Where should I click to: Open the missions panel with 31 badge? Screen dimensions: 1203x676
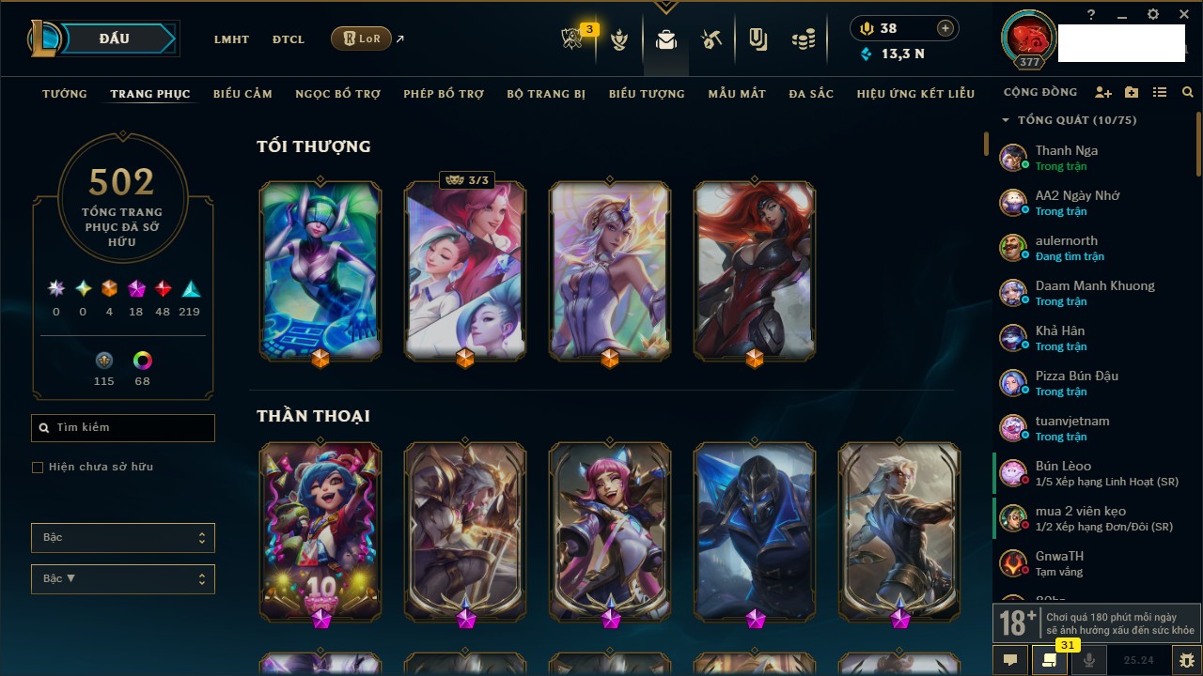pos(1051,660)
